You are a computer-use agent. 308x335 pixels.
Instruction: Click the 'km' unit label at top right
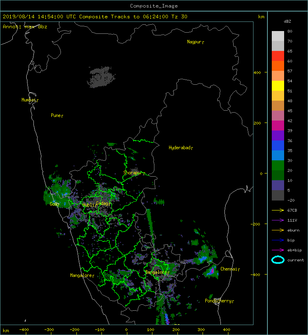pos(261,17)
